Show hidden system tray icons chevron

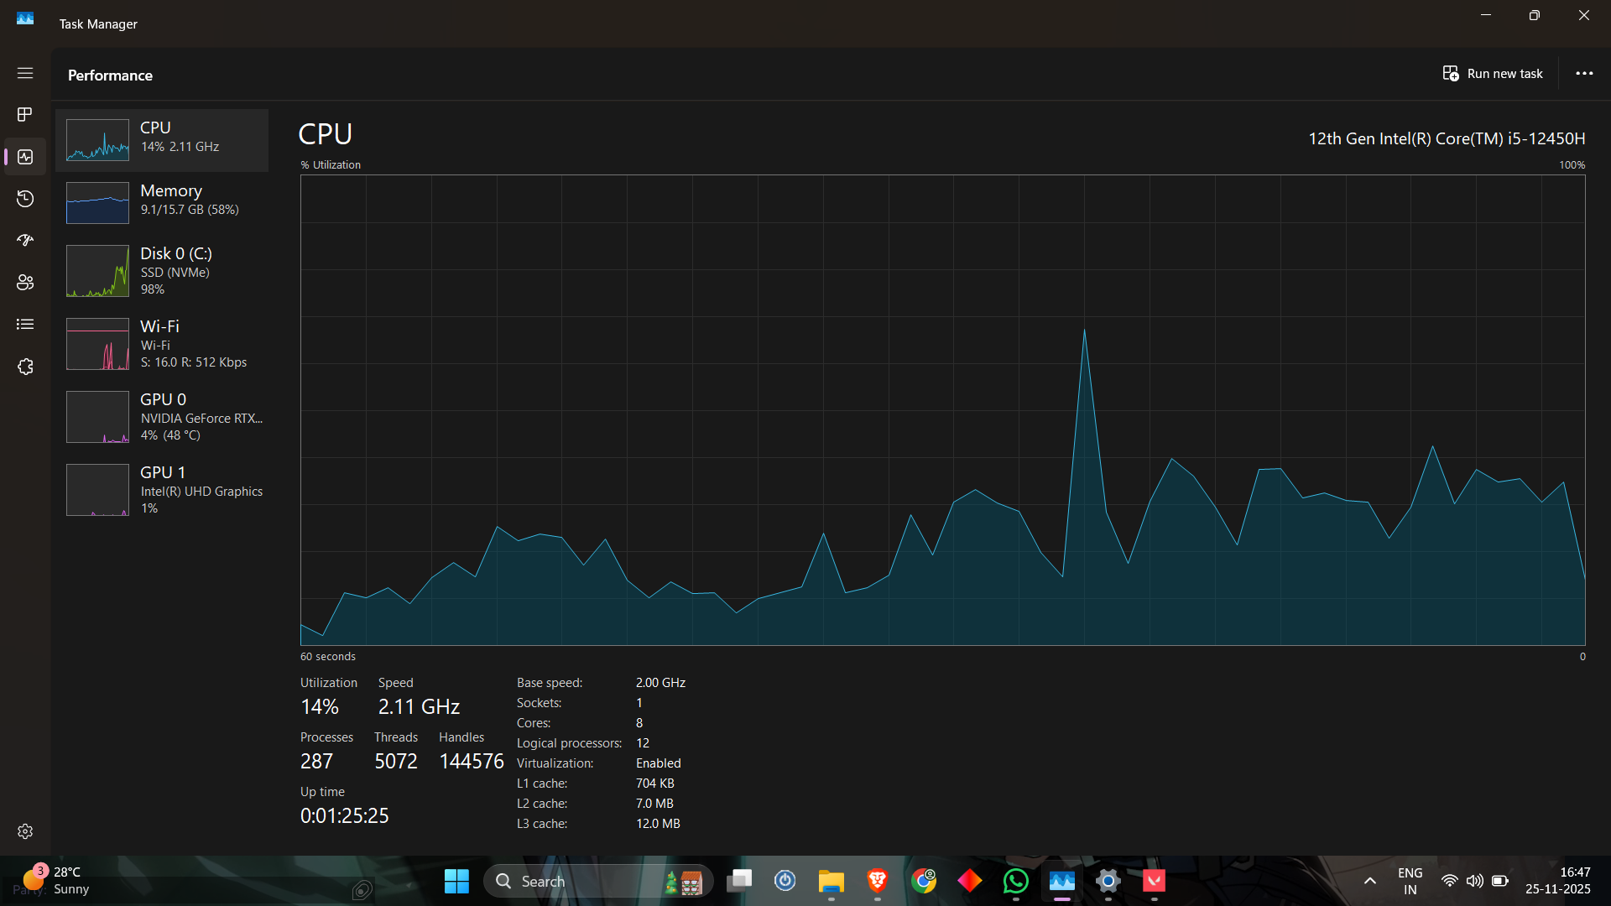click(x=1369, y=881)
